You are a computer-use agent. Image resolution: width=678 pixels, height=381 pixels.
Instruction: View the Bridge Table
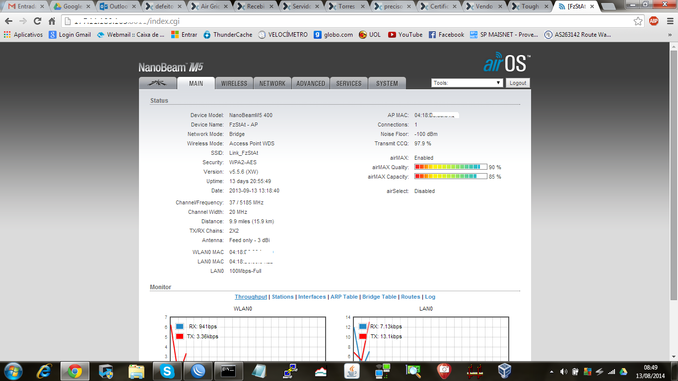(x=379, y=297)
